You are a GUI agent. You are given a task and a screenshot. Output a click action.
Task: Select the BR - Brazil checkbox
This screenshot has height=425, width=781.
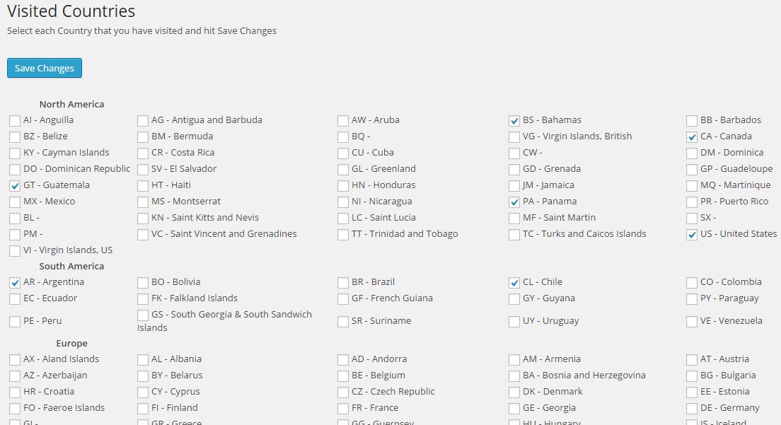coord(343,283)
